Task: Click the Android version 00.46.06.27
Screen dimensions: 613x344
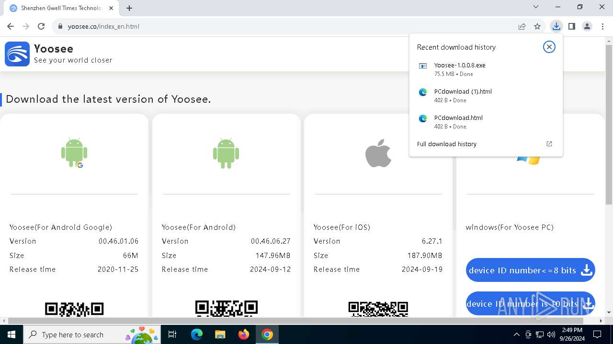Action: pyautogui.click(x=271, y=241)
